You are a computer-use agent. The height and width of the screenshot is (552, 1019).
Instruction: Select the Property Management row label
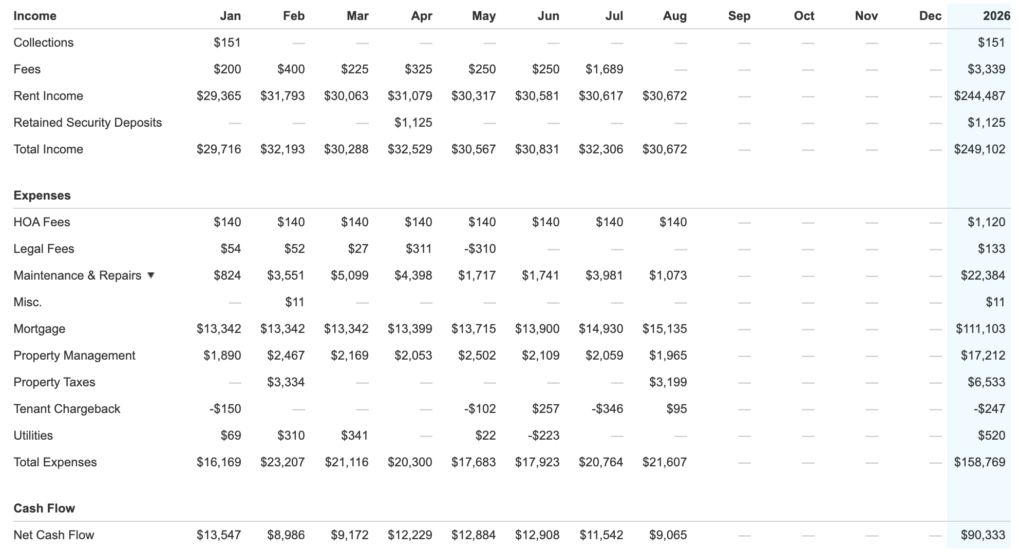pos(74,356)
